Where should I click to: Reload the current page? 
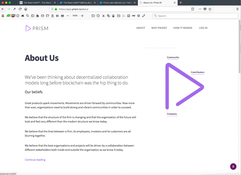point(20,9)
